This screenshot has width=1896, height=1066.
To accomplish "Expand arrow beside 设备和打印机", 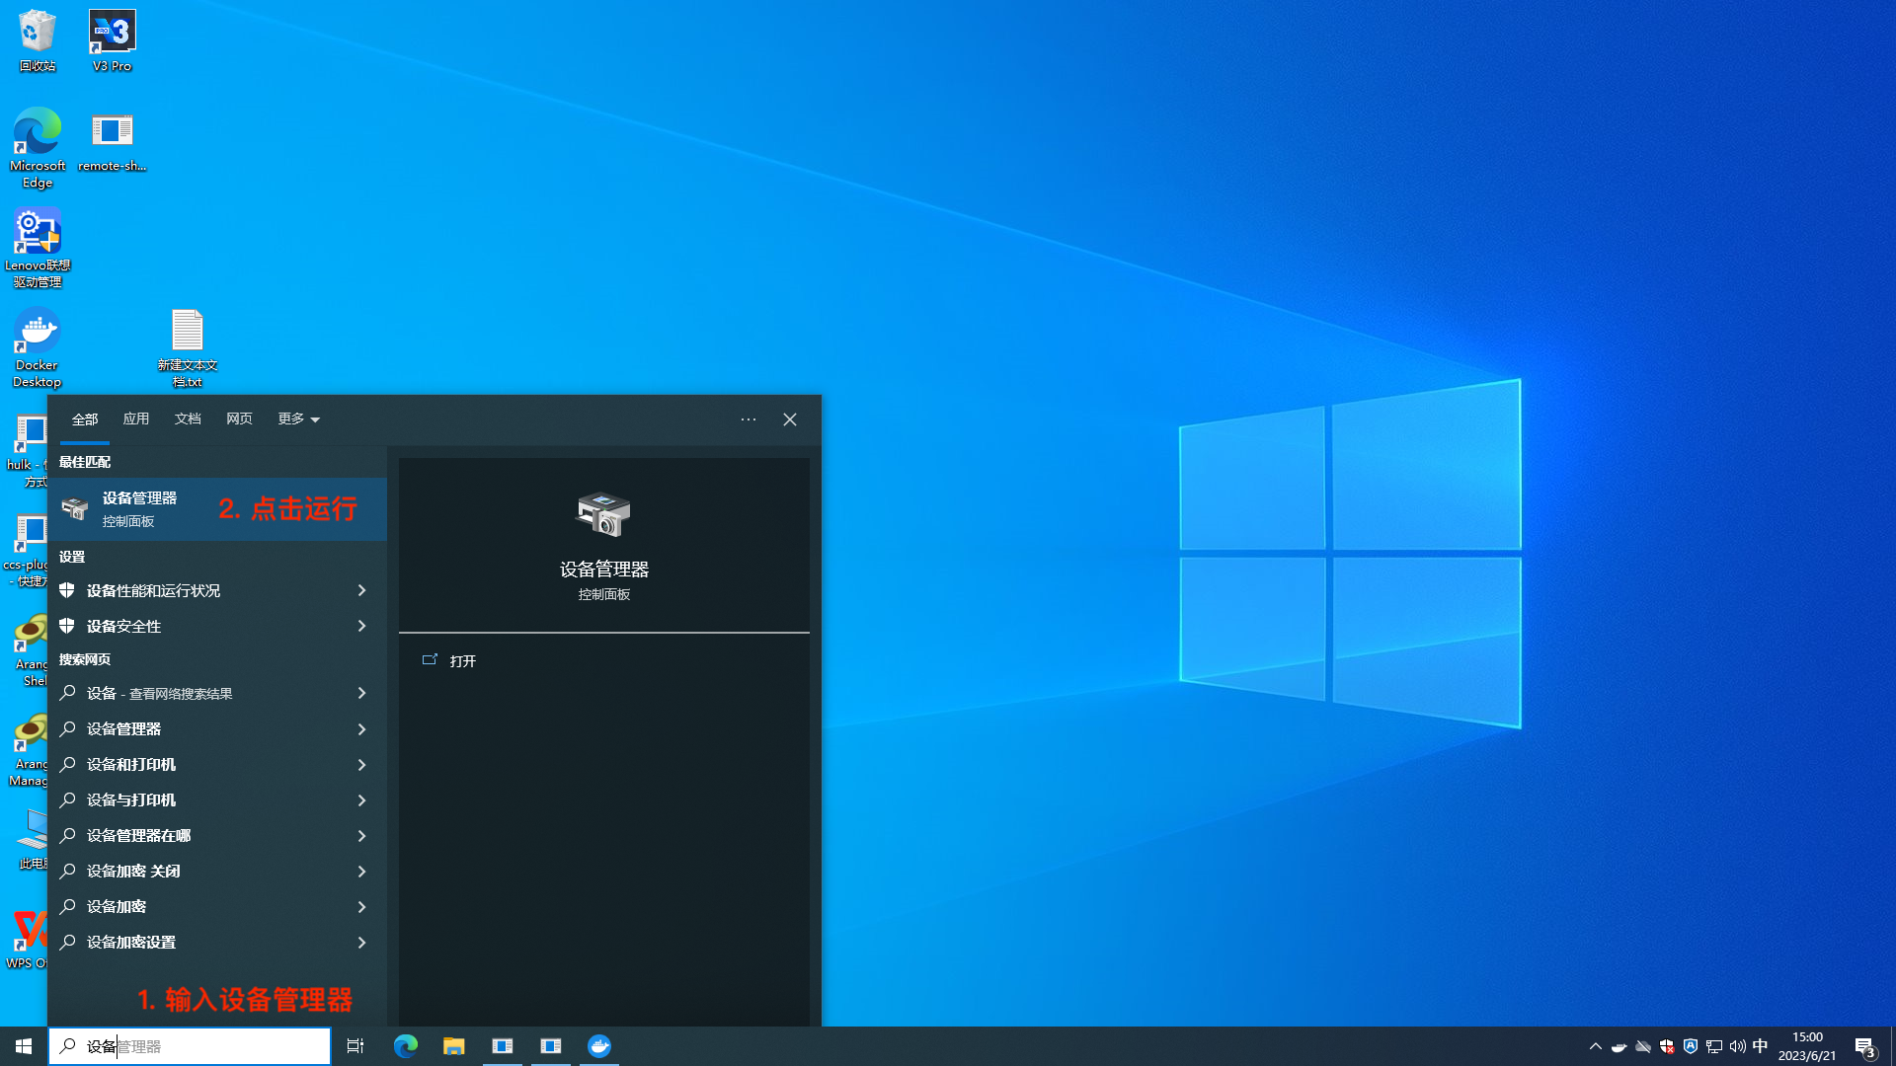I will (362, 764).
